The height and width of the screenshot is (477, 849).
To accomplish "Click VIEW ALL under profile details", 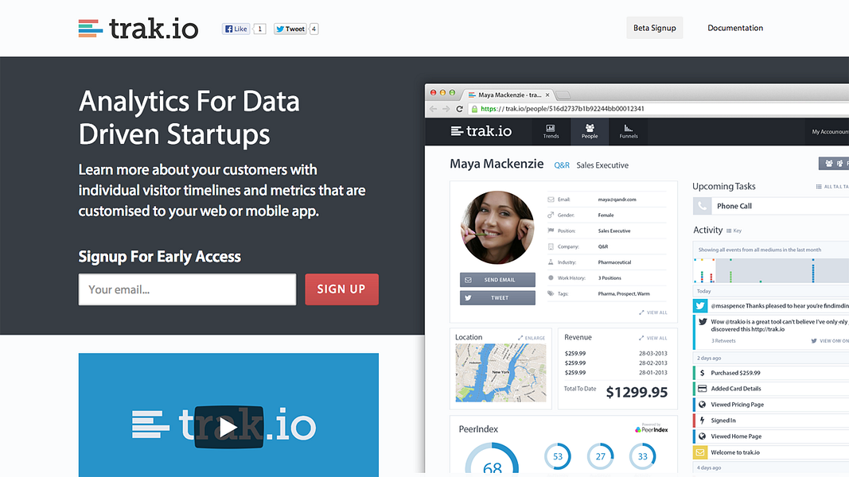I will 653,312.
